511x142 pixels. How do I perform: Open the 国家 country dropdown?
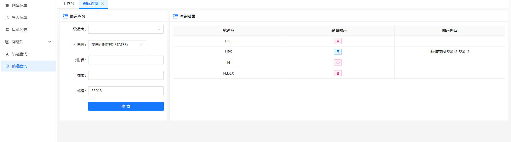click(117, 45)
